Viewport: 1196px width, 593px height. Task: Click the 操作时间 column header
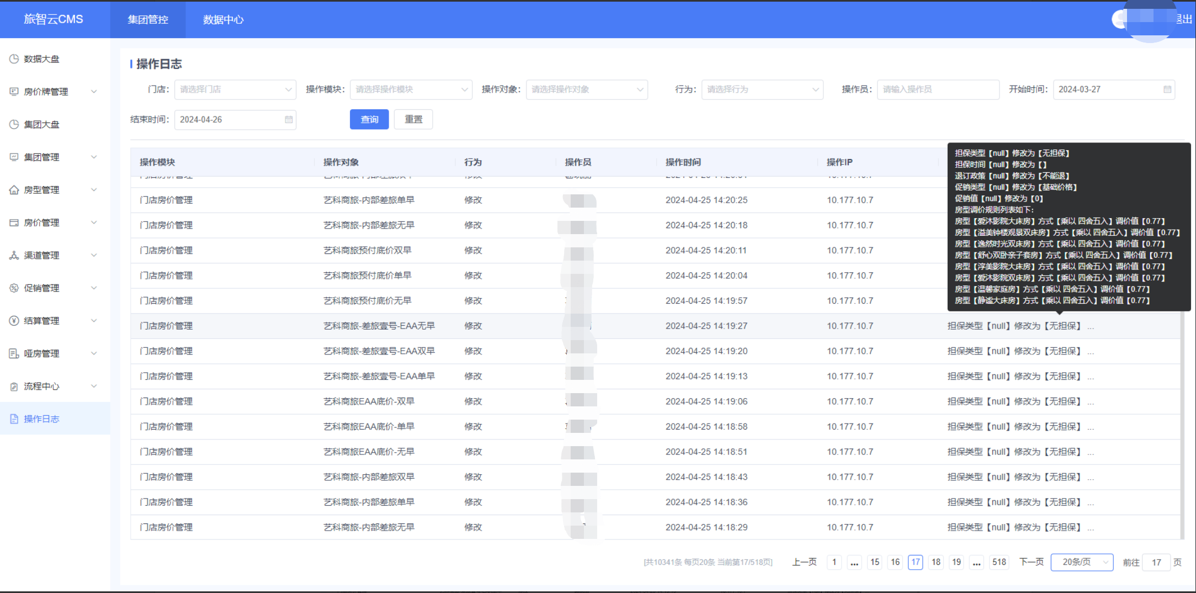pyautogui.click(x=683, y=162)
